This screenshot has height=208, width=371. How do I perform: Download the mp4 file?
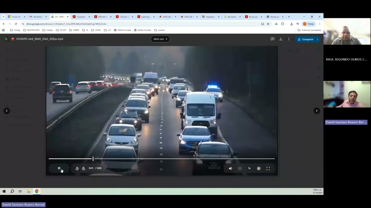281,39
